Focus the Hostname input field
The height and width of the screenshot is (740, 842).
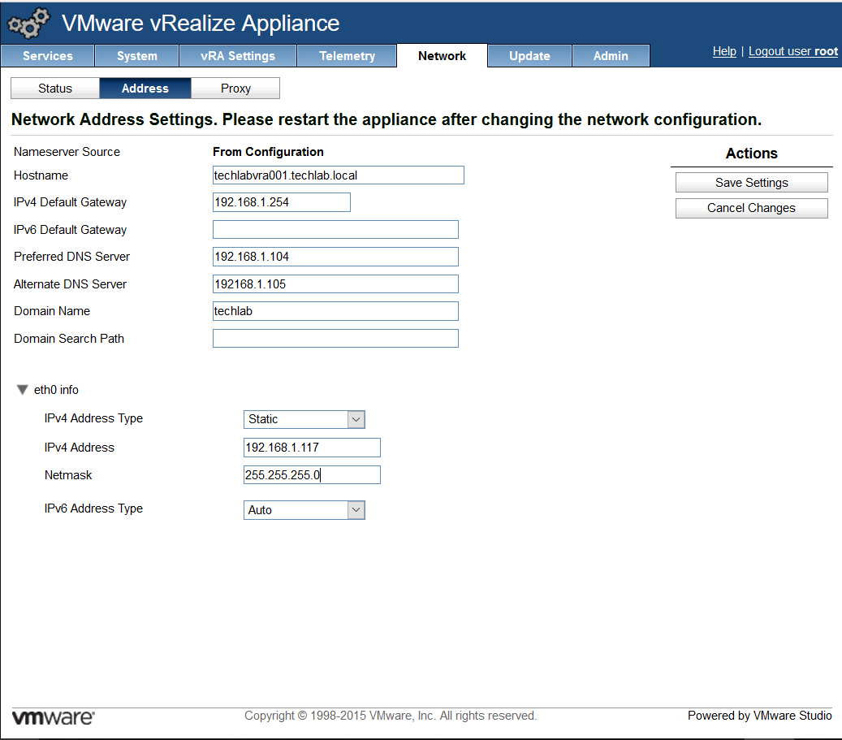coord(339,175)
